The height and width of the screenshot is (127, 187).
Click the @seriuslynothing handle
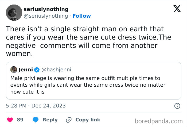46,16
